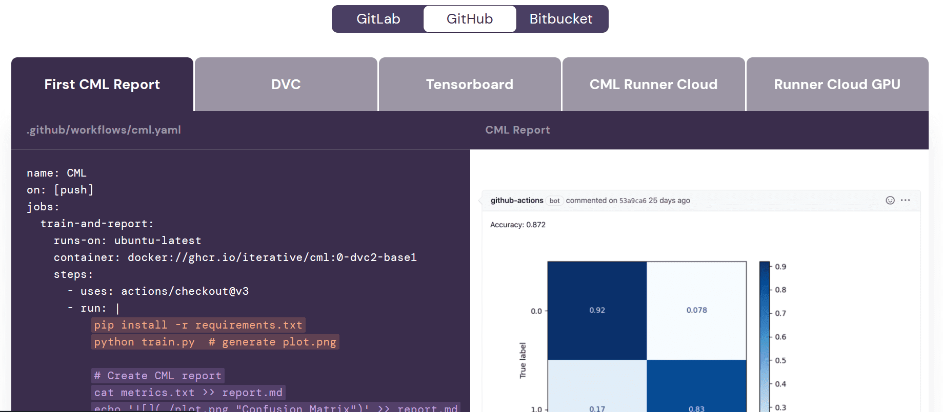943x412 pixels.
Task: Click the '# Create CML report' comment line
Action: point(158,376)
